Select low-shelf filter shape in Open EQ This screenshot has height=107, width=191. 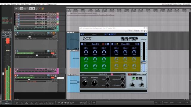(86, 48)
